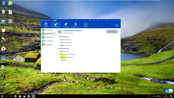Image resolution: width=174 pixels, height=98 pixels.
Task: Click the Отметить все link
Action: [x=73, y=71]
